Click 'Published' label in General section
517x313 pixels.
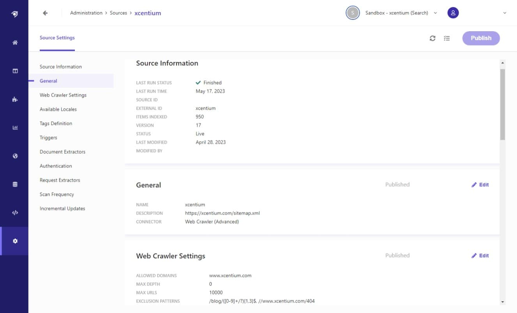(x=397, y=185)
